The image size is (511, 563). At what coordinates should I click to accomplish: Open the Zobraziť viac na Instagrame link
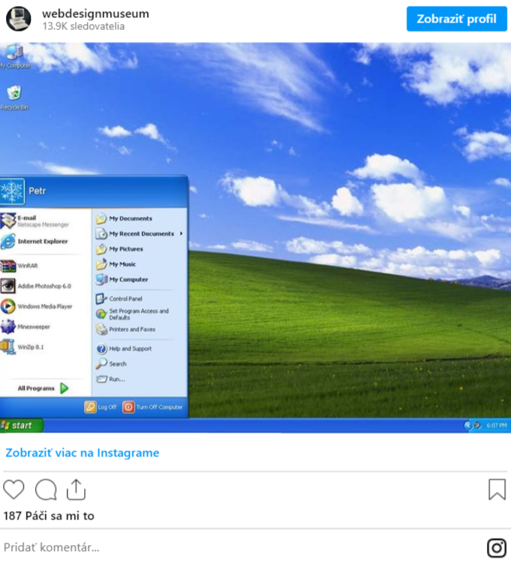coord(83,453)
